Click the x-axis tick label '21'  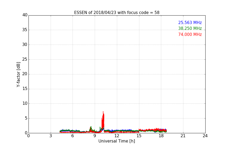[183, 136]
